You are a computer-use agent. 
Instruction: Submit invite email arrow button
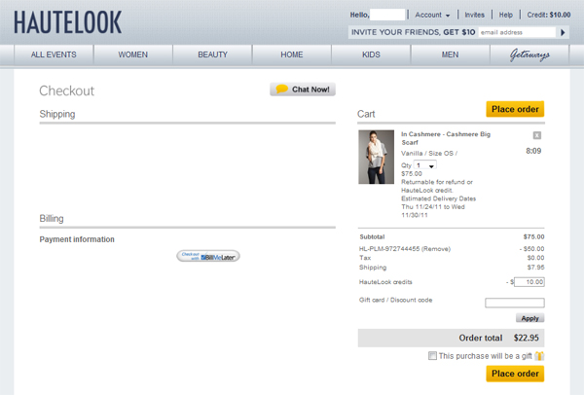point(563,32)
